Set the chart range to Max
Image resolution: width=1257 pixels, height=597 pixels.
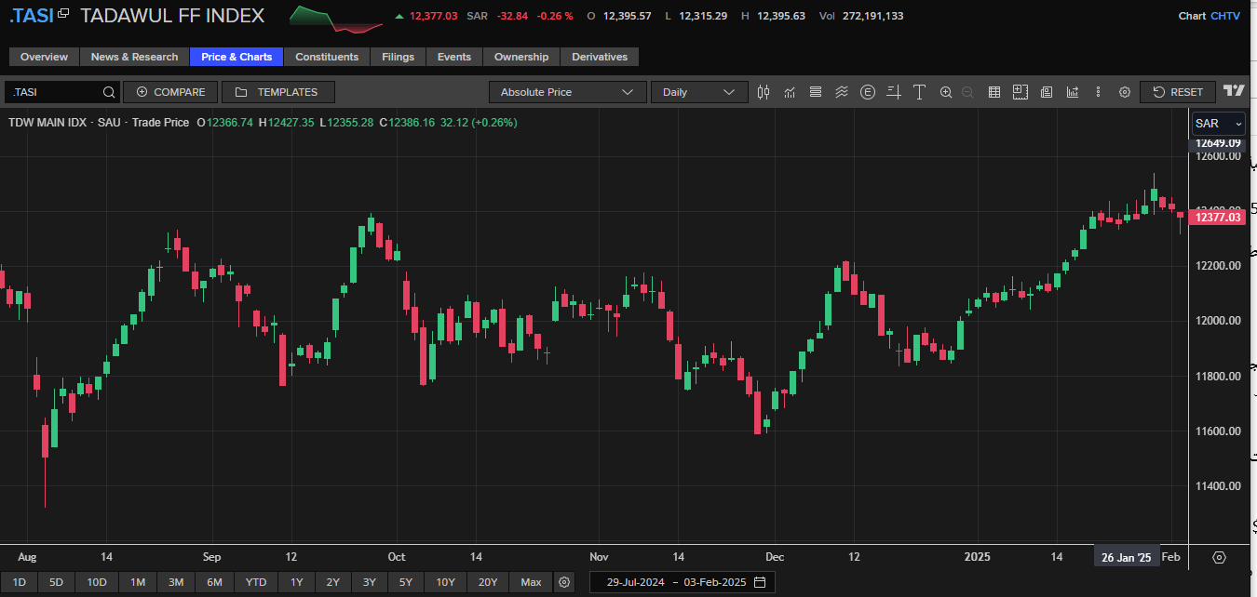click(531, 582)
